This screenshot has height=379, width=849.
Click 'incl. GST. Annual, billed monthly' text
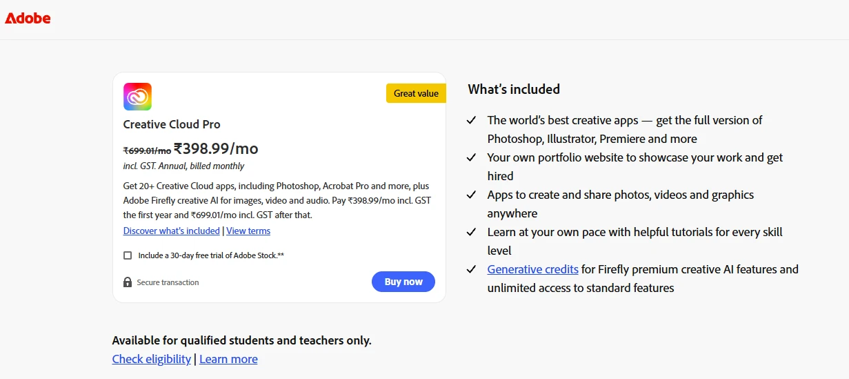183,166
